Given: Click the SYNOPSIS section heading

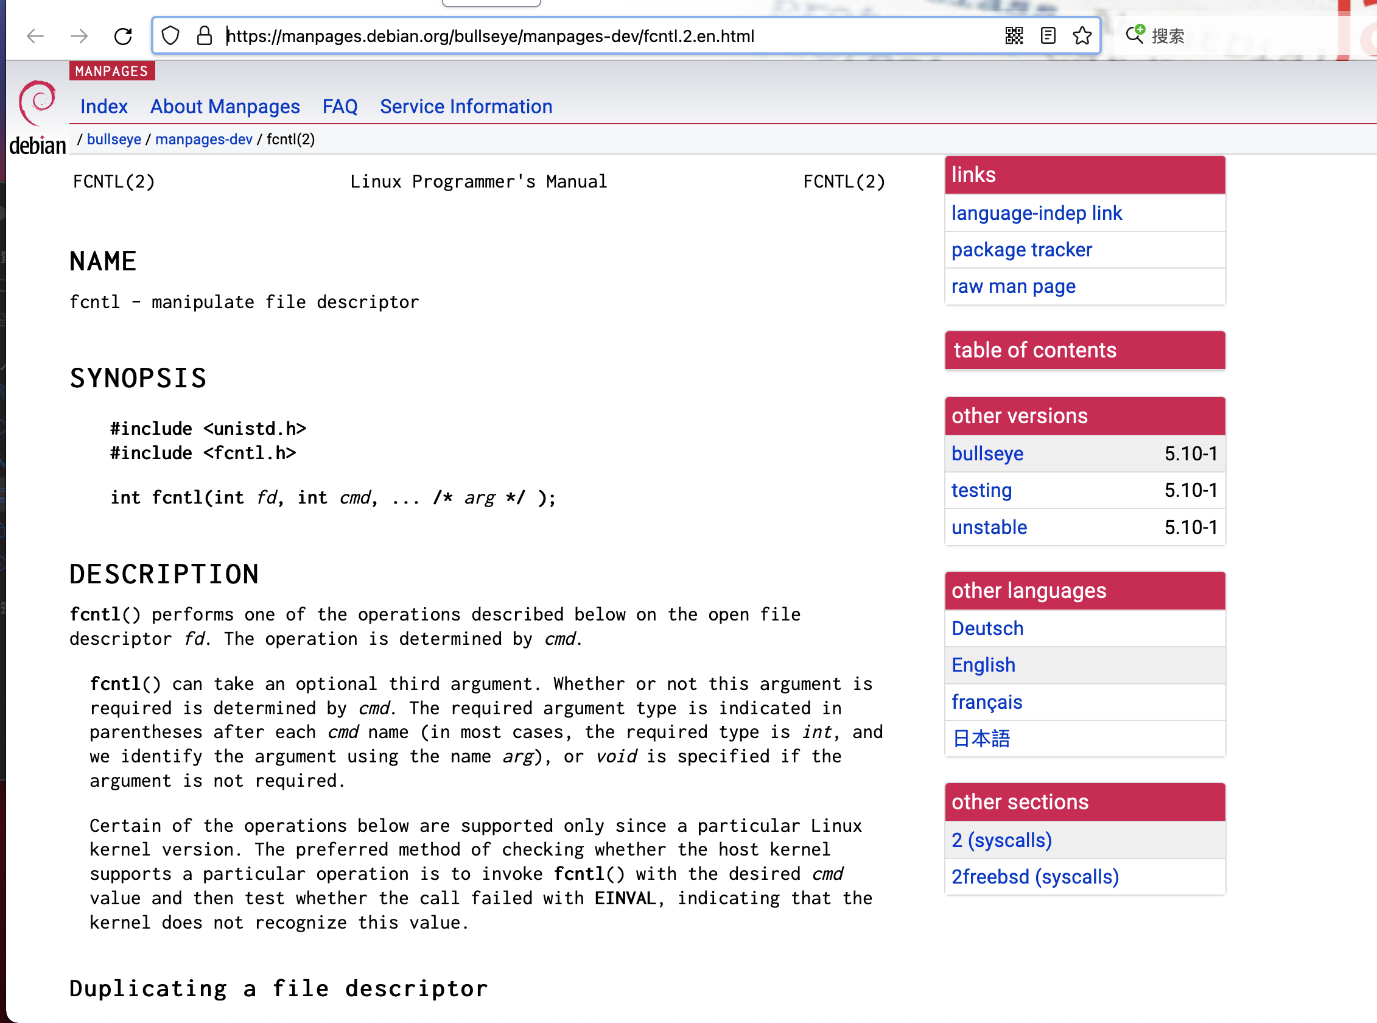Looking at the screenshot, I should click(x=138, y=378).
